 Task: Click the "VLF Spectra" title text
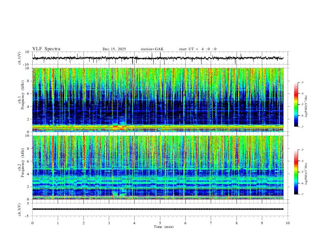click(x=46, y=49)
